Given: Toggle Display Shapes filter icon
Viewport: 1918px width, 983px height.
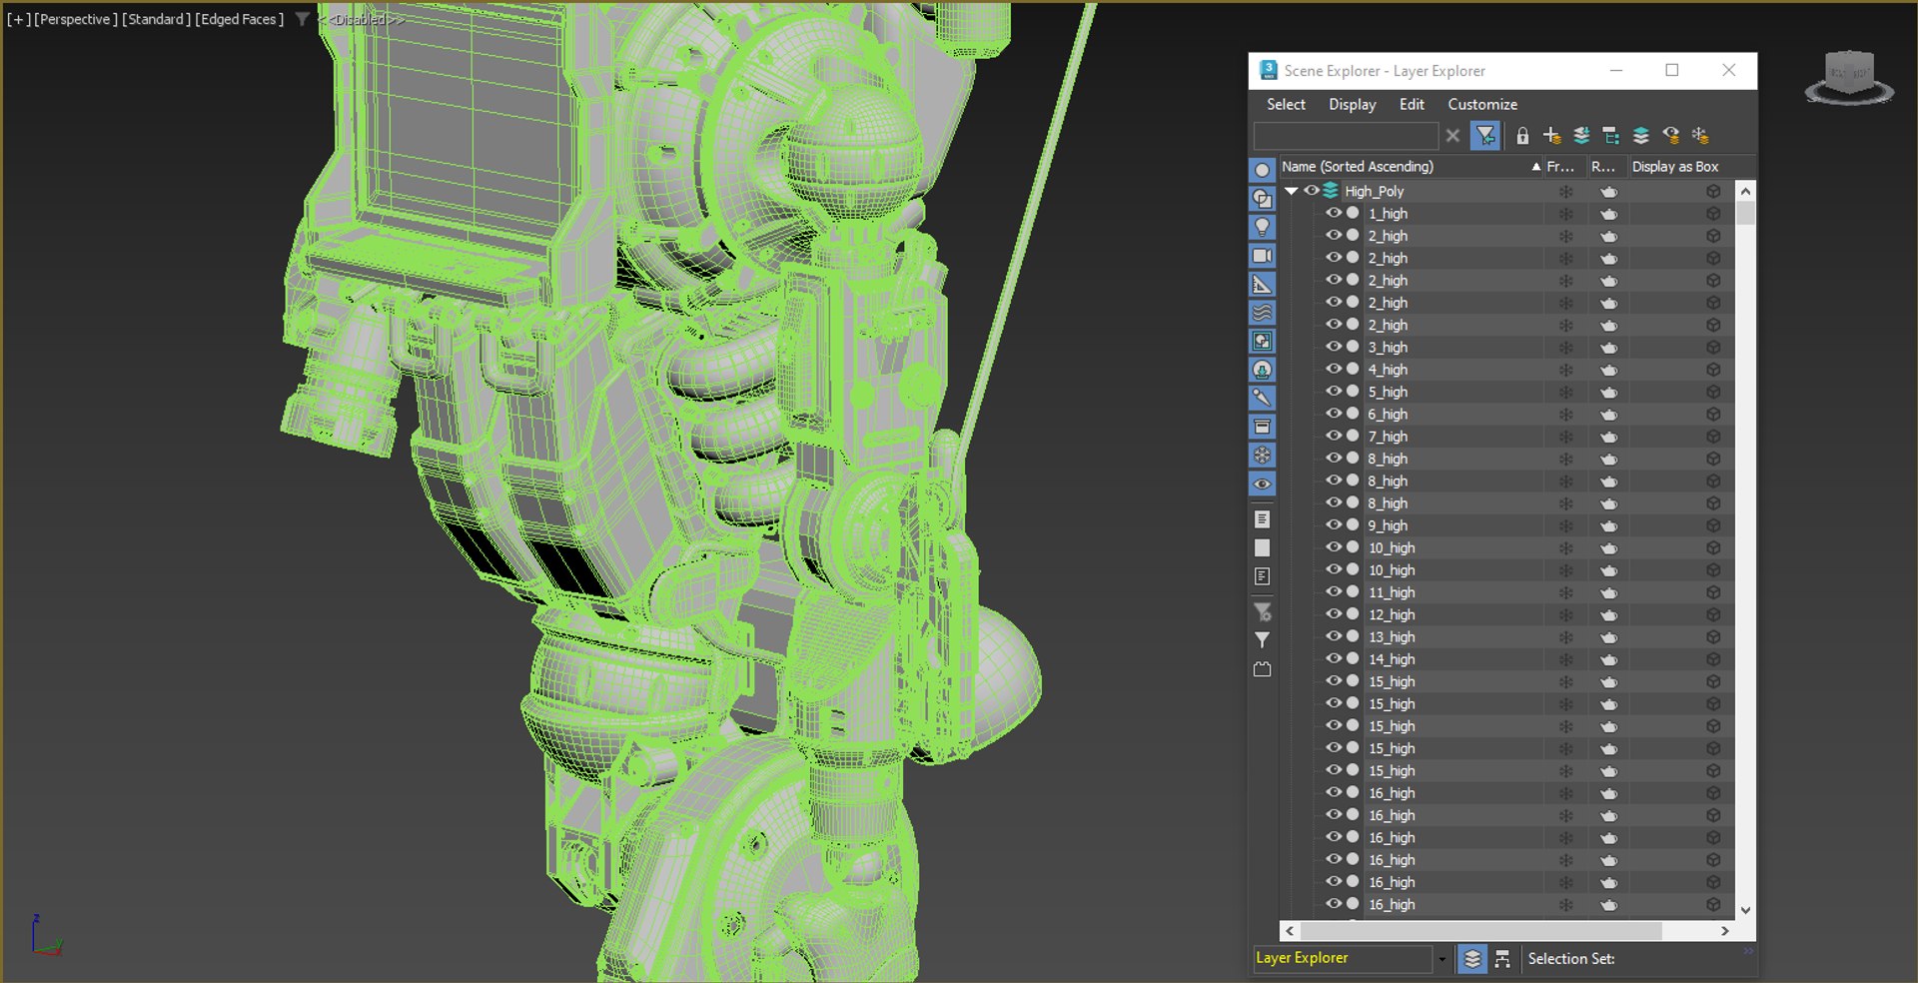Looking at the screenshot, I should (1262, 199).
